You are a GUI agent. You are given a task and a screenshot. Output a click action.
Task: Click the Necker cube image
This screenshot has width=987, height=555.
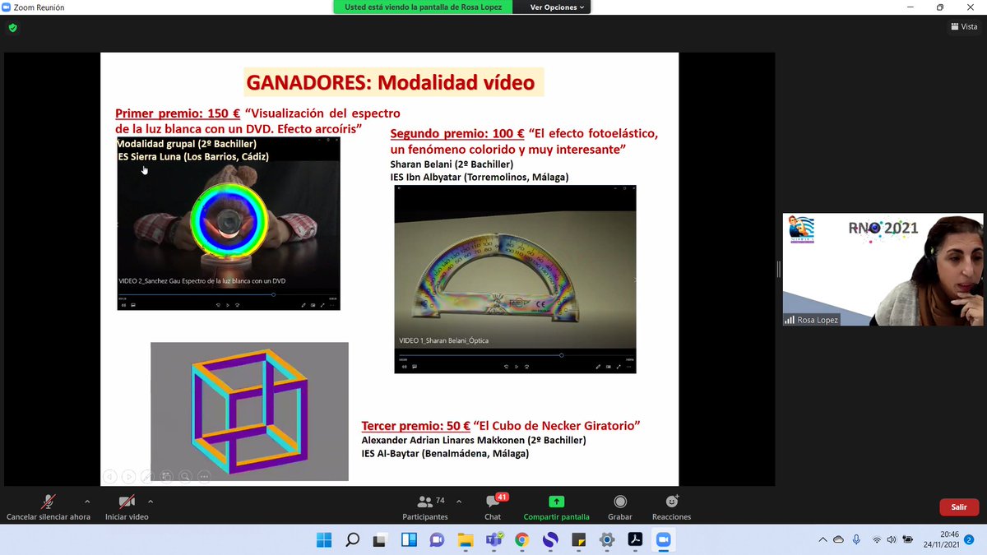pyautogui.click(x=249, y=411)
